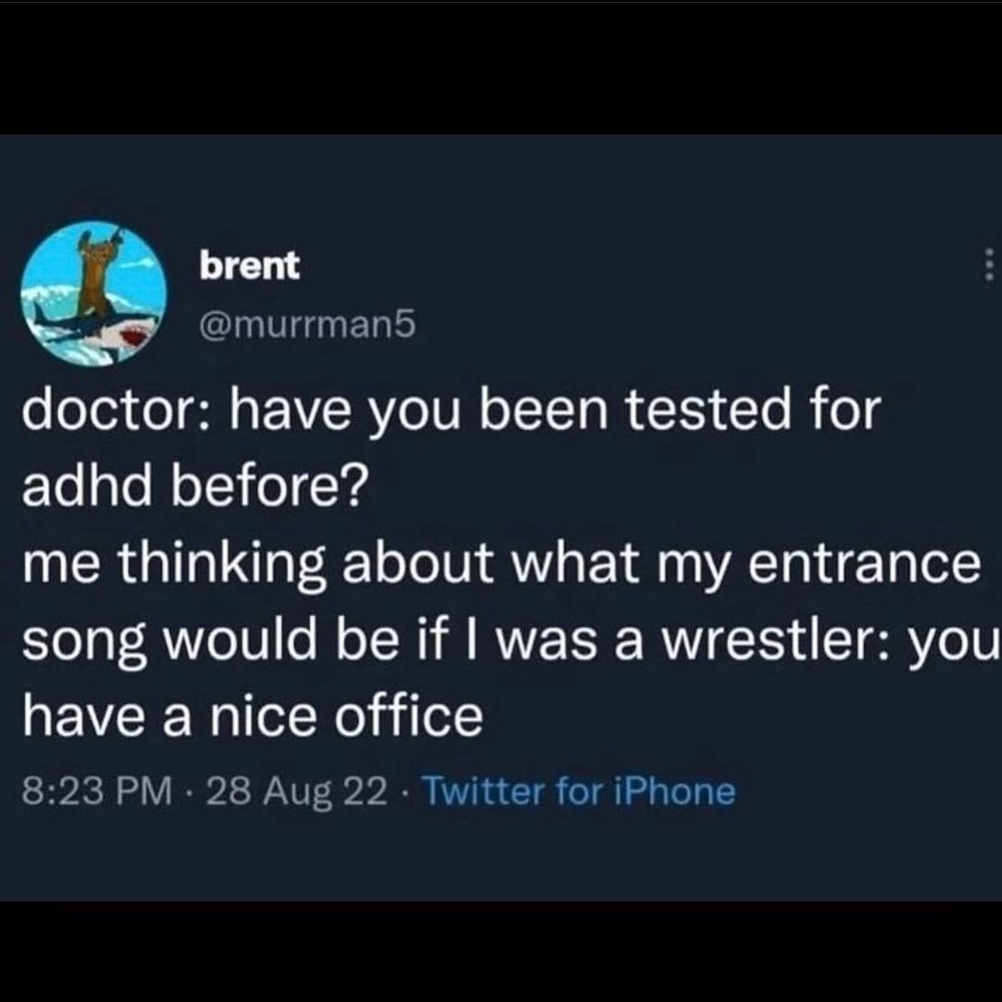The width and height of the screenshot is (1002, 1002).
Task: Click the 28 Aug 22 date
Action: pos(297,791)
